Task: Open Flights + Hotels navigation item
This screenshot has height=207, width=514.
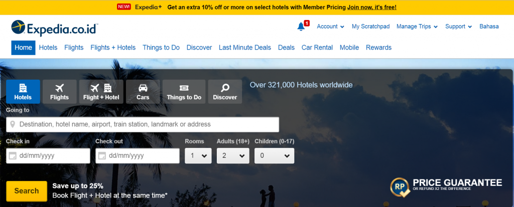Action: coord(113,48)
